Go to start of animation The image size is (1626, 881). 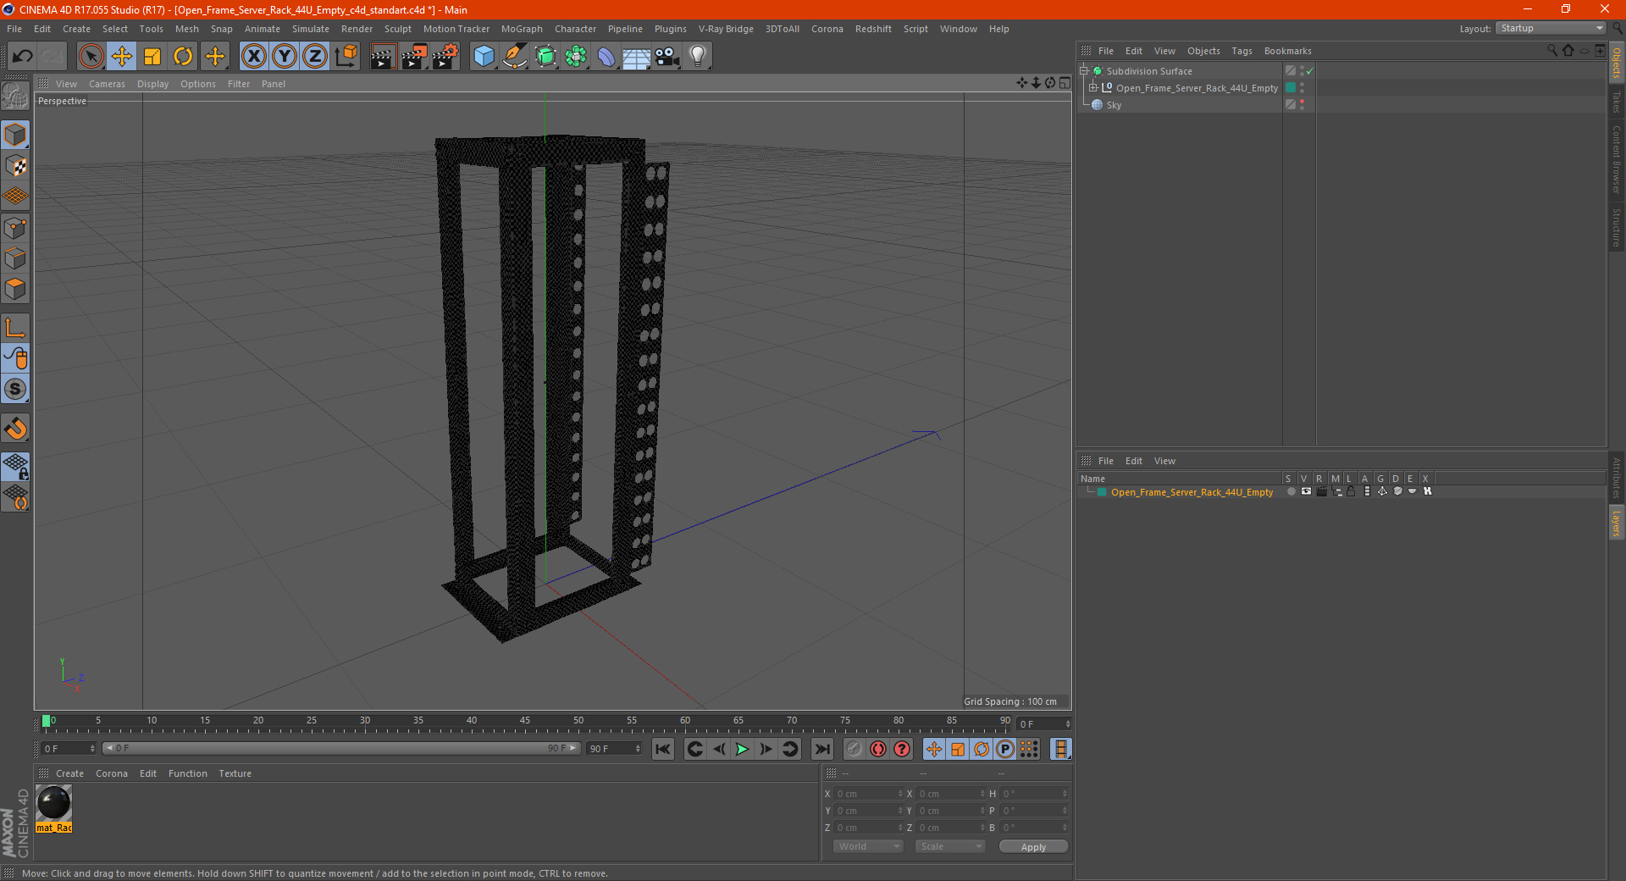(663, 749)
